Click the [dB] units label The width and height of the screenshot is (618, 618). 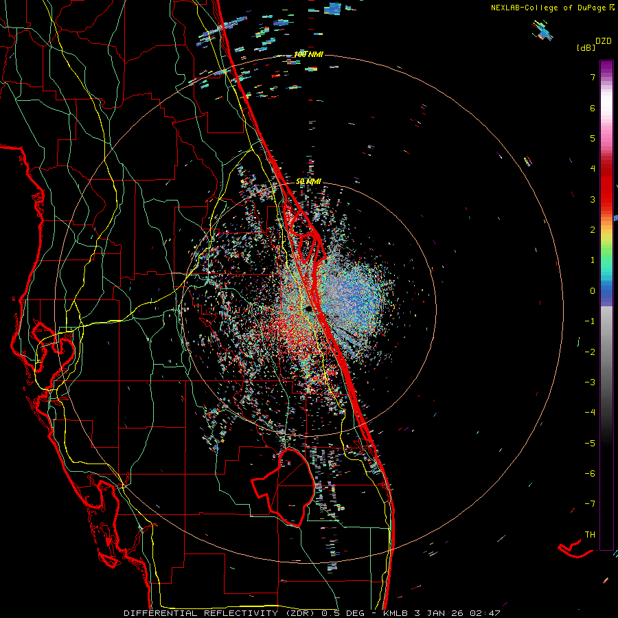point(586,47)
